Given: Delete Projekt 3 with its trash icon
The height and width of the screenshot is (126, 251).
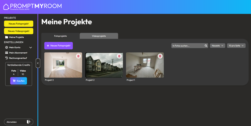Looking at the screenshot, I should pyautogui.click(x=78, y=56).
